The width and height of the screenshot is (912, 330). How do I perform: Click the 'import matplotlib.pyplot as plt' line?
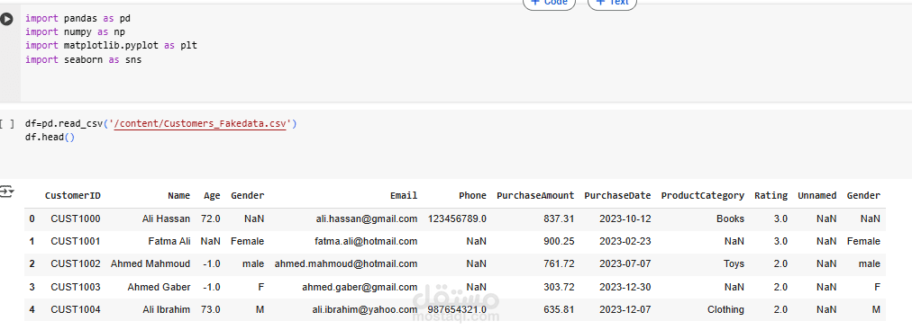click(111, 45)
